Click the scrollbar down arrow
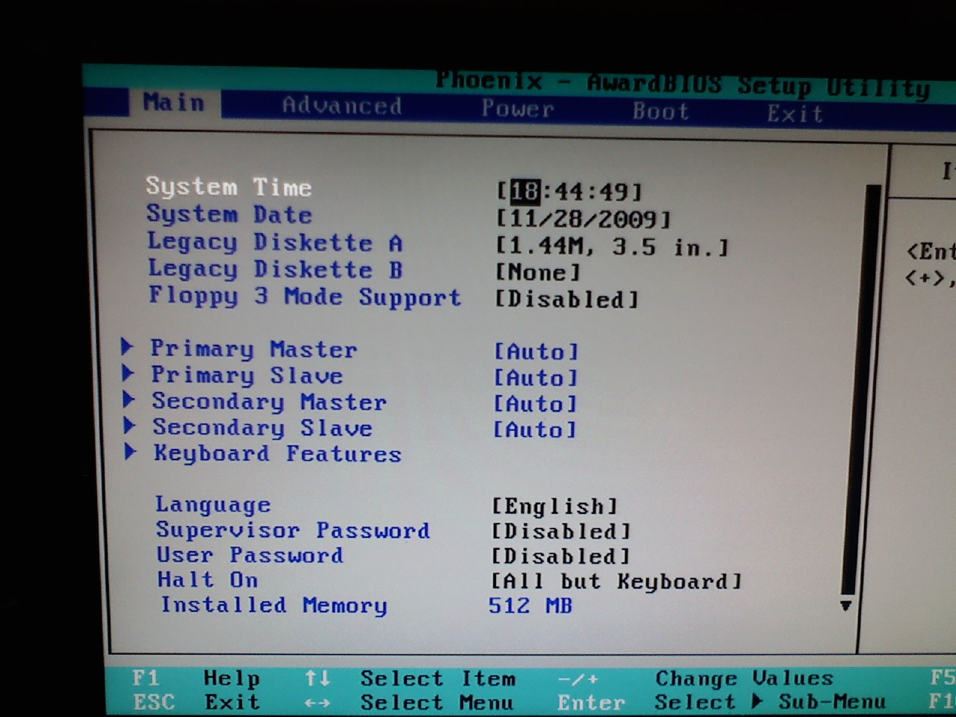Screen dimensions: 956x717 [845, 606]
